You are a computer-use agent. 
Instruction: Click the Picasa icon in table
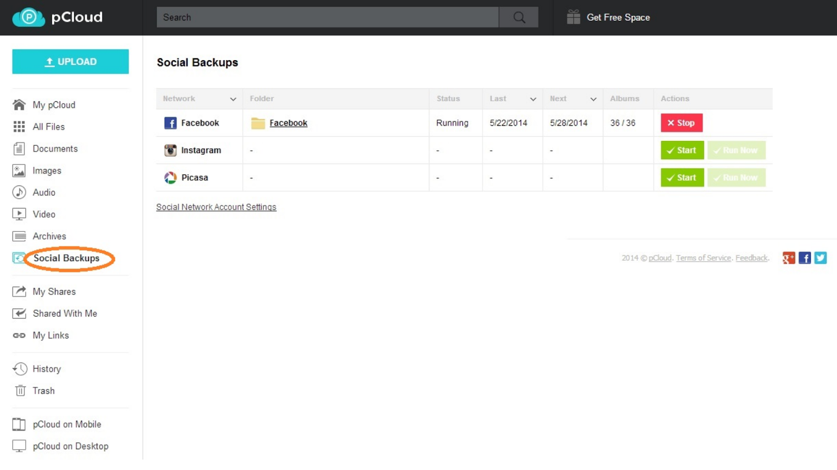pyautogui.click(x=171, y=178)
